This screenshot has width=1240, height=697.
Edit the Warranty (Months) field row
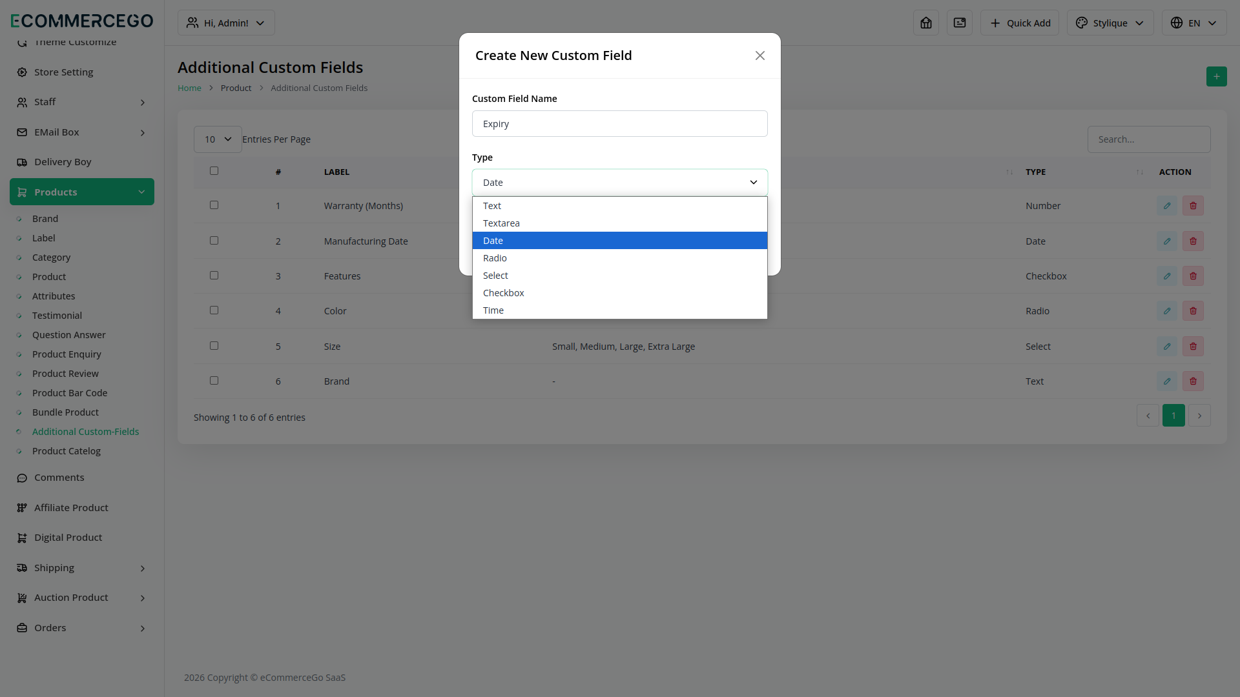tap(1167, 206)
